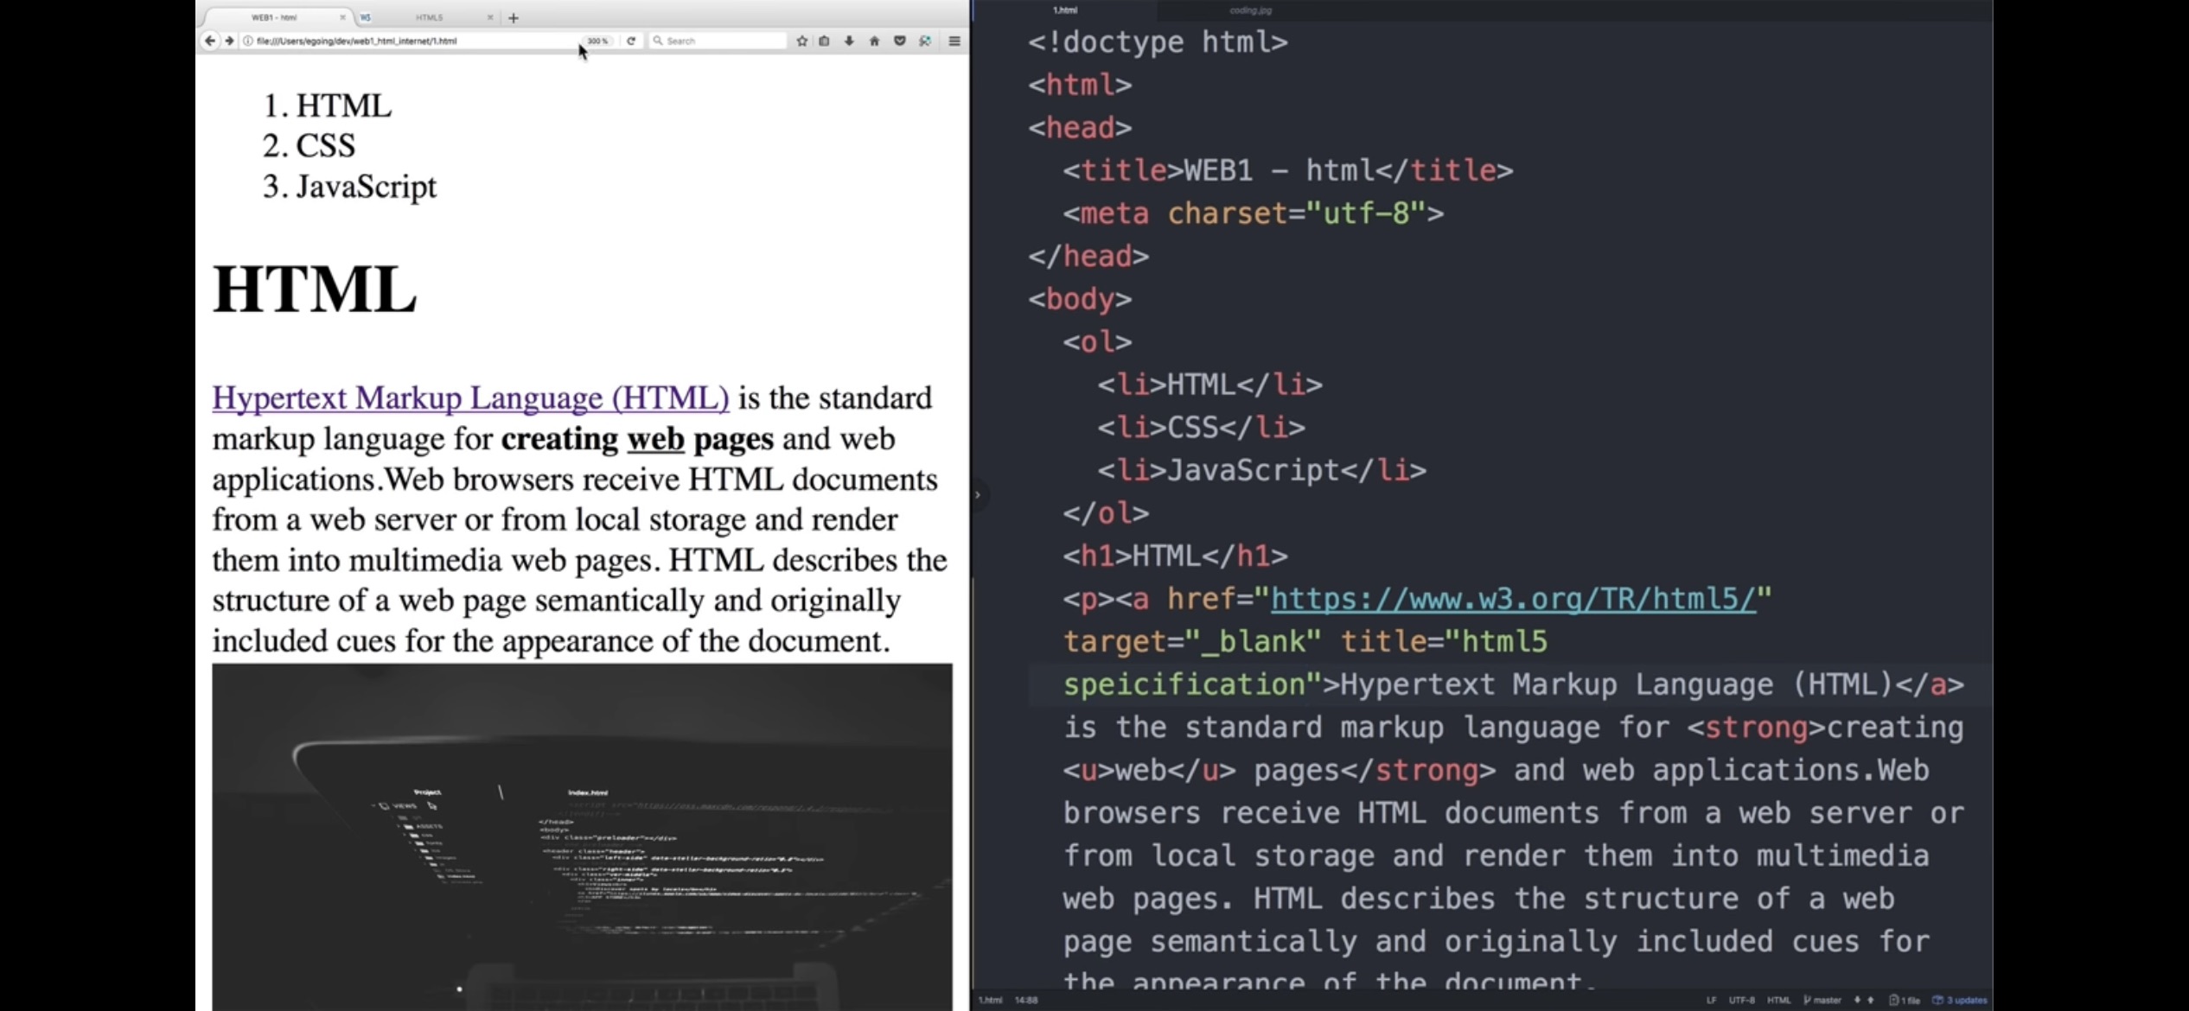Click </ol> closing tag in code

[x=1106, y=513]
